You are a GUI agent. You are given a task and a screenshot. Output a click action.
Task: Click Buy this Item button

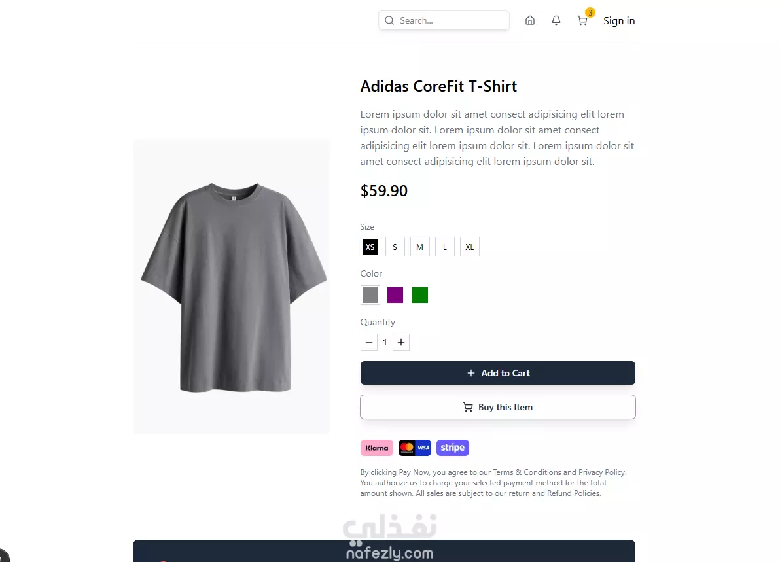498,407
